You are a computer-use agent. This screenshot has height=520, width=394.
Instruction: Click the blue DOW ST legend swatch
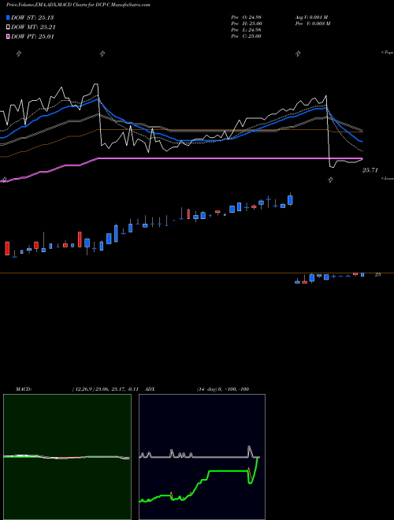(8, 17)
